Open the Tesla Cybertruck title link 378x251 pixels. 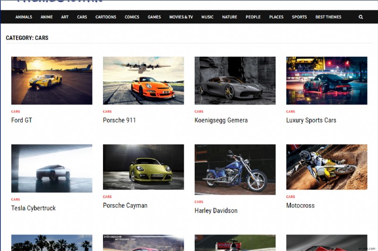click(34, 208)
